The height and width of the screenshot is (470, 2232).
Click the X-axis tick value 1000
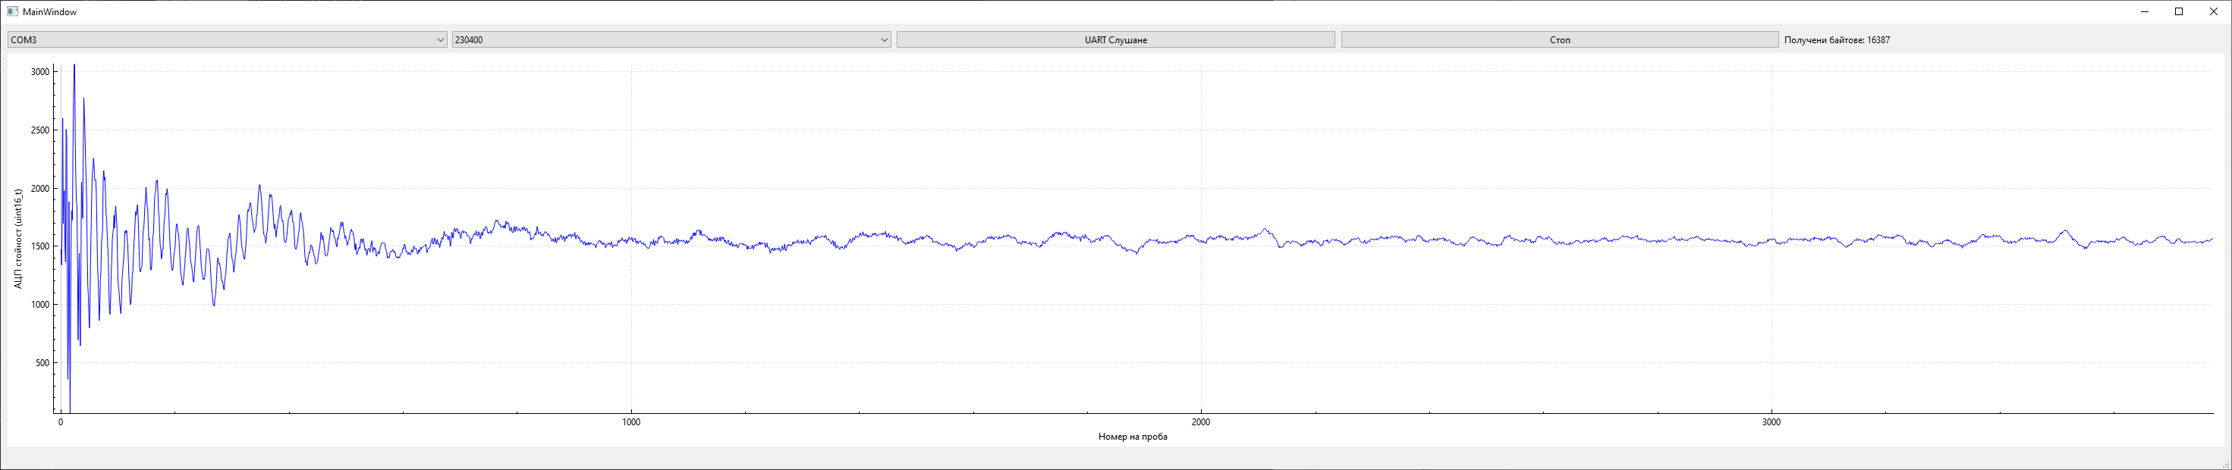point(630,422)
